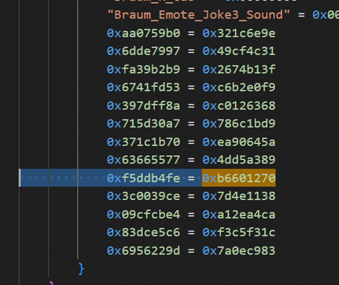This screenshot has width=339, height=285.
Task: Click the highlighted value 0xb6601270
Action: point(238,179)
